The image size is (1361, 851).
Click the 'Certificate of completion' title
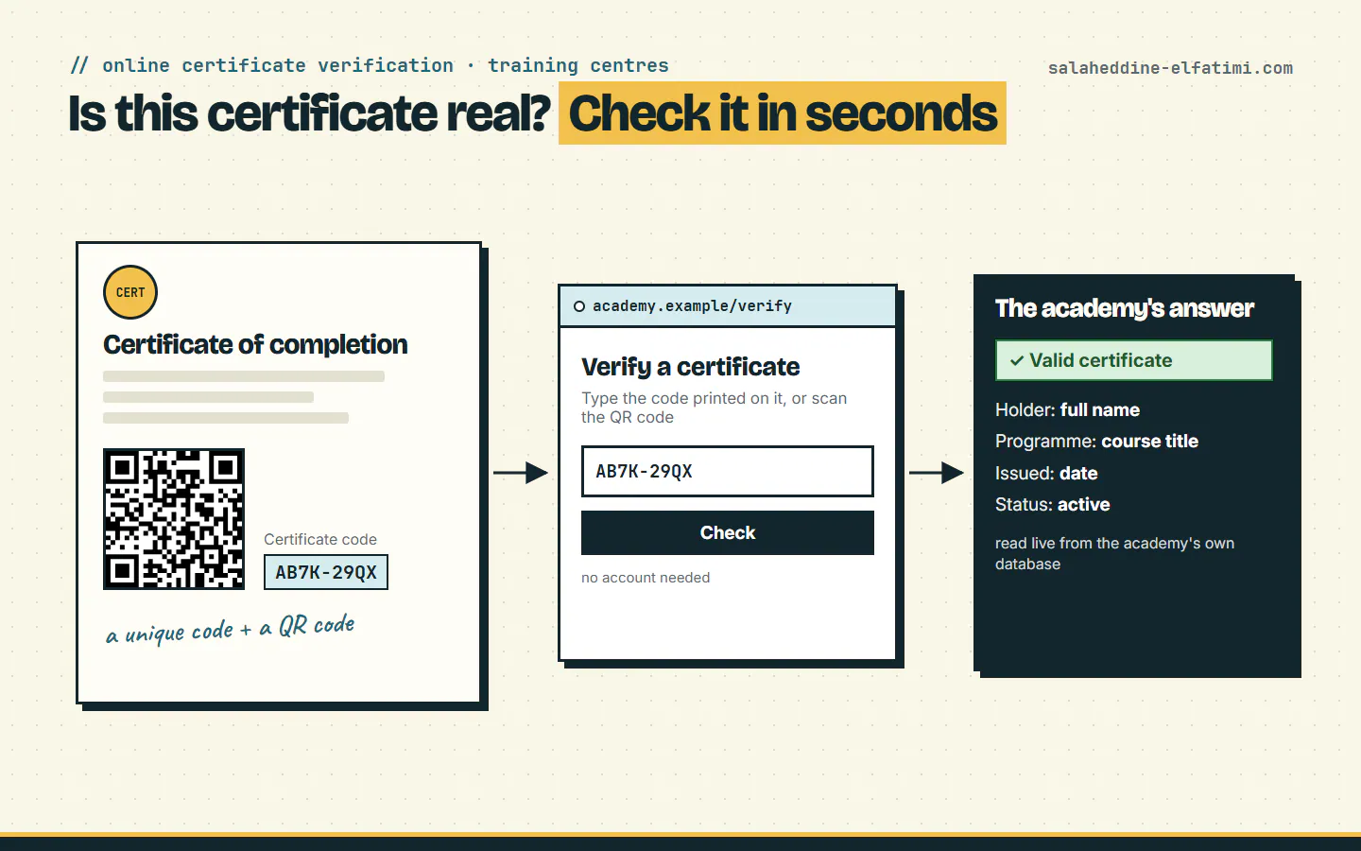tap(255, 344)
